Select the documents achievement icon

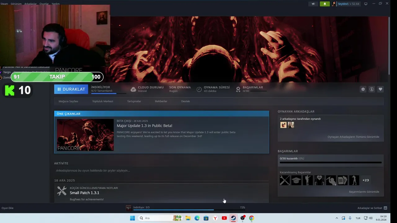click(x=342, y=180)
